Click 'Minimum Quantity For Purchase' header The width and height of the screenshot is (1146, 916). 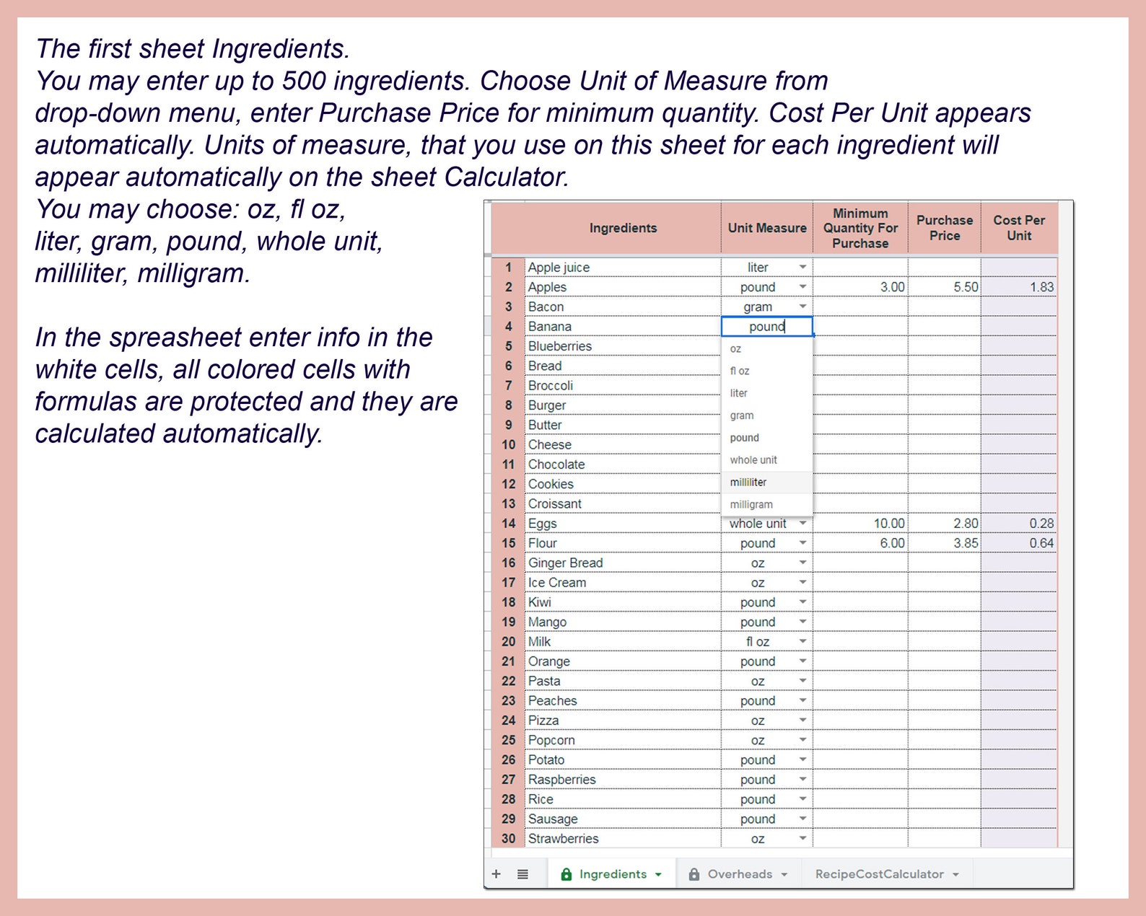point(860,228)
